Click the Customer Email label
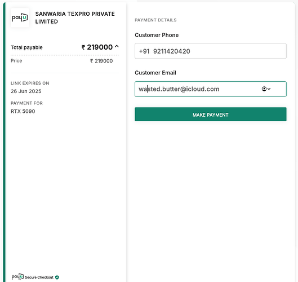This screenshot has width=298, height=282. [155, 73]
